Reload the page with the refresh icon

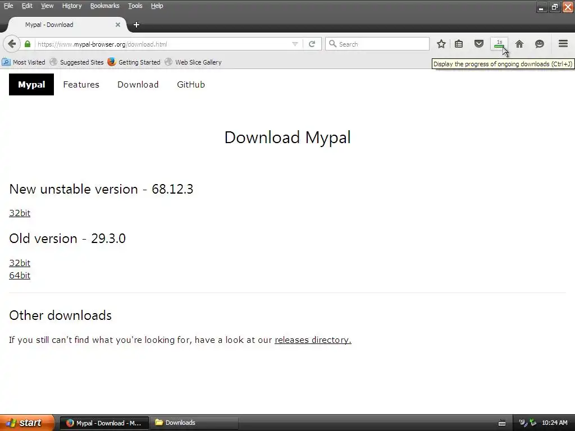click(312, 44)
